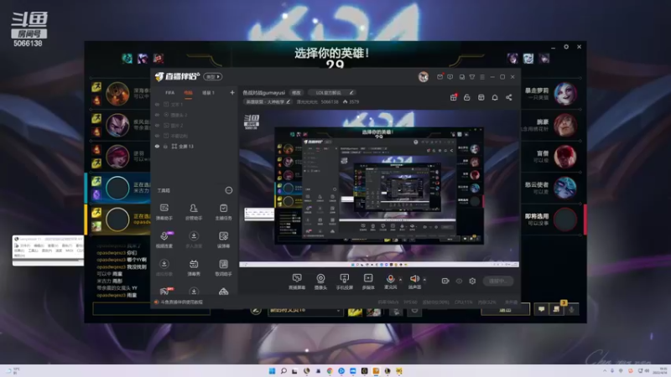671x377 pixels.
Task: Open the 弹幕助手 tool
Action: click(x=164, y=212)
